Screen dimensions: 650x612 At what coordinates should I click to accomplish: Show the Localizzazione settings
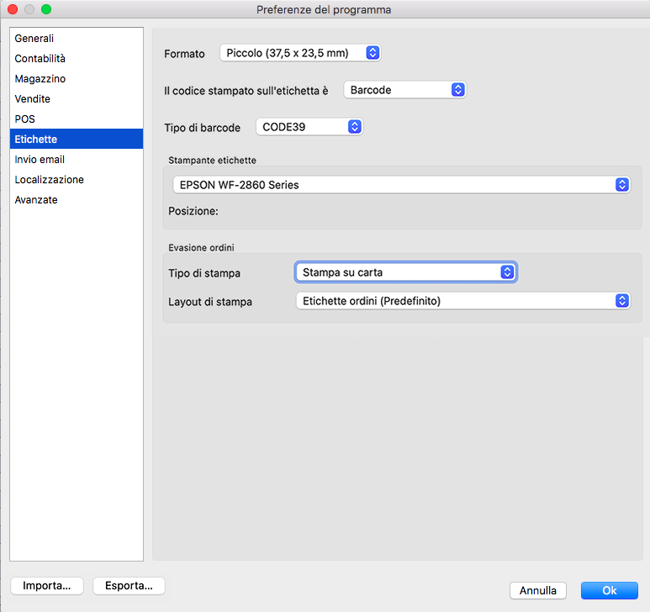[50, 180]
